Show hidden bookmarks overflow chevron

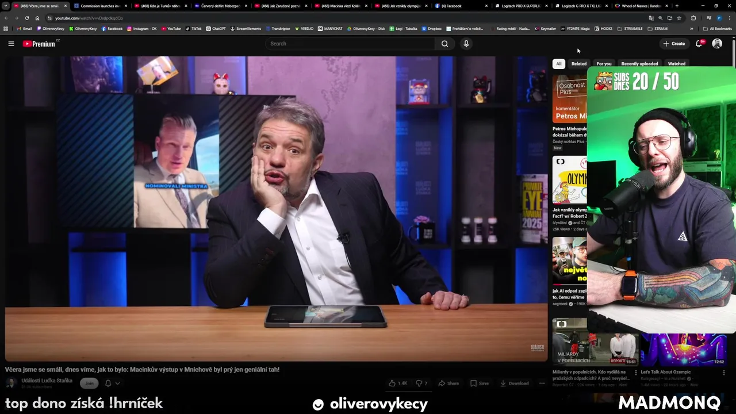click(692, 29)
